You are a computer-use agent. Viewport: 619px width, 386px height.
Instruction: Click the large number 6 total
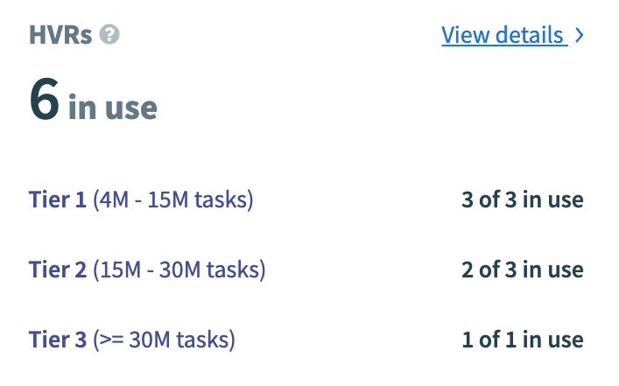(44, 98)
